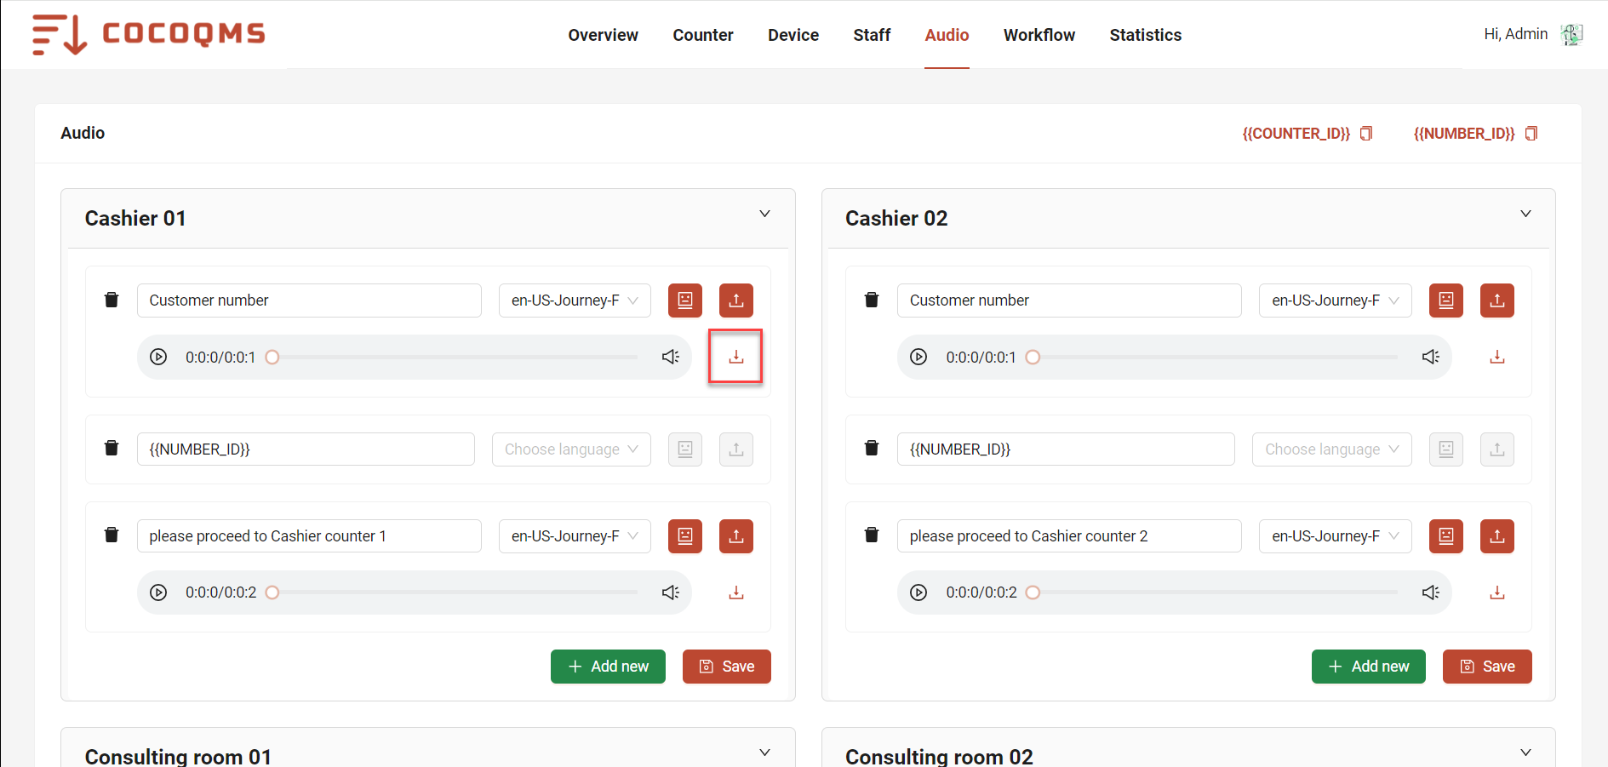Generate audio for Cashier 02 Customer number
This screenshot has width=1608, height=767.
1445,301
